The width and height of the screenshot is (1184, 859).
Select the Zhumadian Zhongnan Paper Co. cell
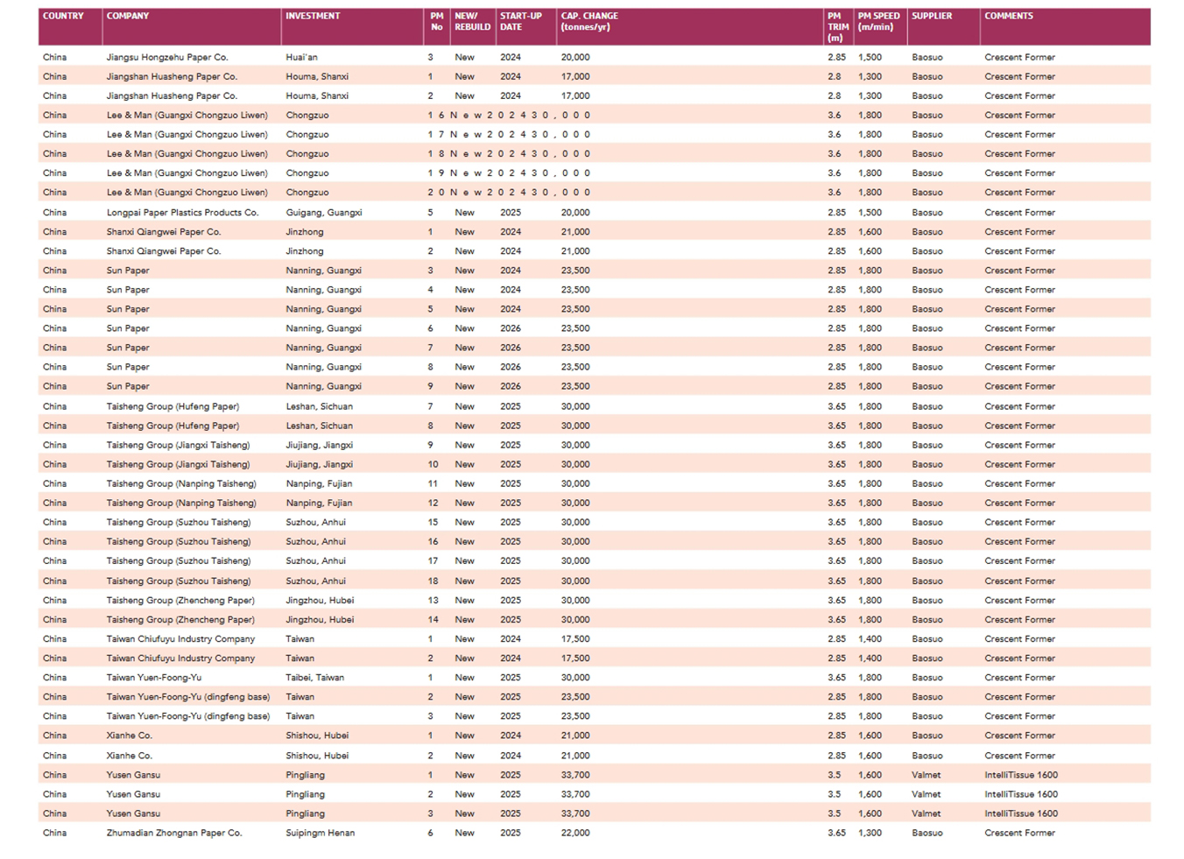point(174,833)
